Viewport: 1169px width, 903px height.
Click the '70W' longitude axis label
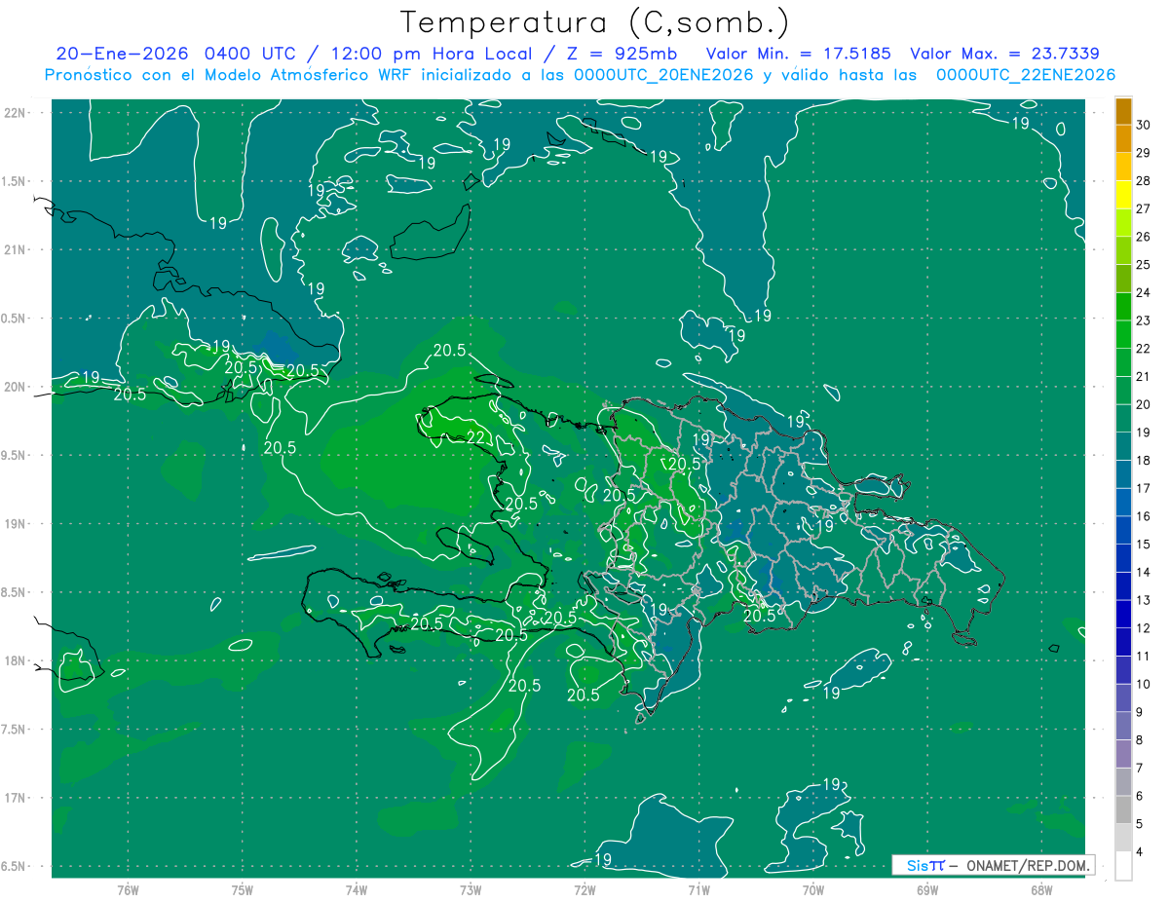tap(813, 889)
